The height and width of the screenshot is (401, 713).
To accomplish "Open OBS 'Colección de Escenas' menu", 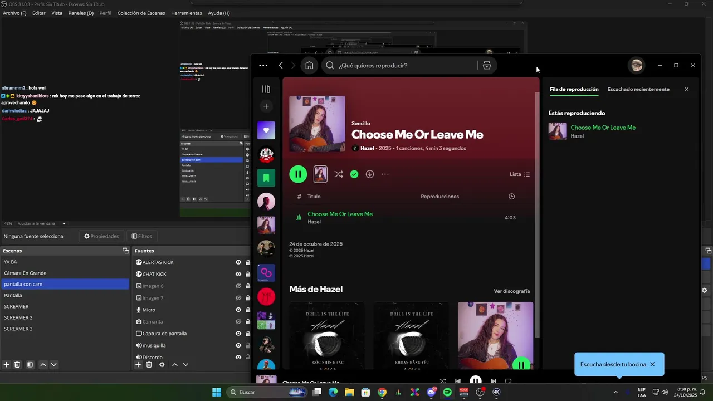I will [x=141, y=13].
